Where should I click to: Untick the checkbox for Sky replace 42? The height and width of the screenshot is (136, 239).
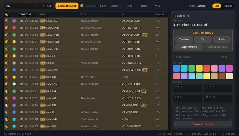(7, 119)
